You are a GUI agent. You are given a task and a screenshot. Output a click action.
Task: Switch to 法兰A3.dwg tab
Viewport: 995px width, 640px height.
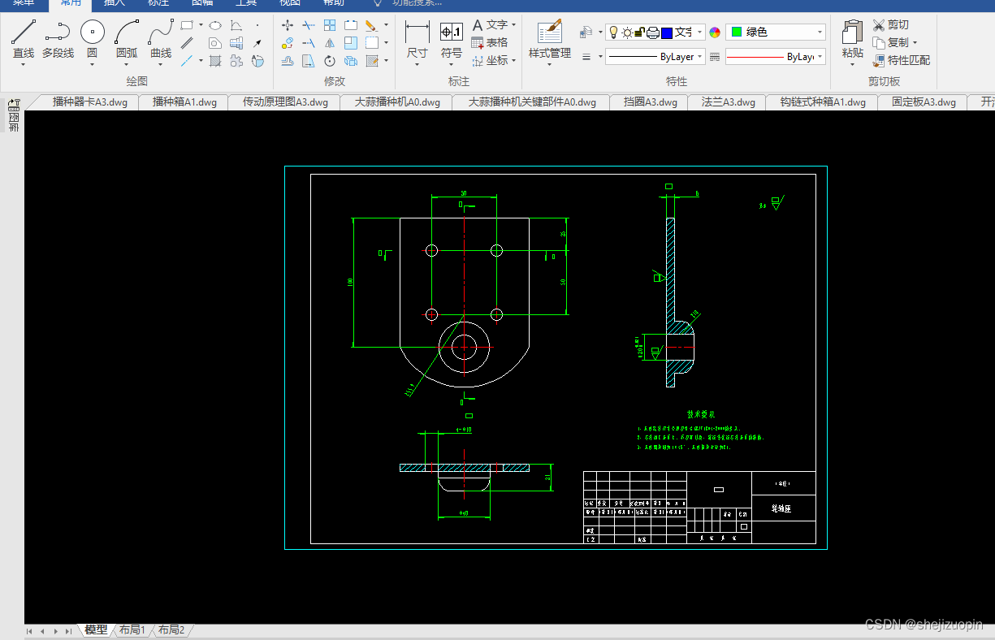pyautogui.click(x=728, y=102)
